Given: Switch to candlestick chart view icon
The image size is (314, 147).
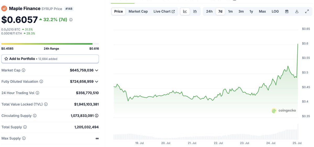Looking at the screenshot, I should tap(195, 11).
